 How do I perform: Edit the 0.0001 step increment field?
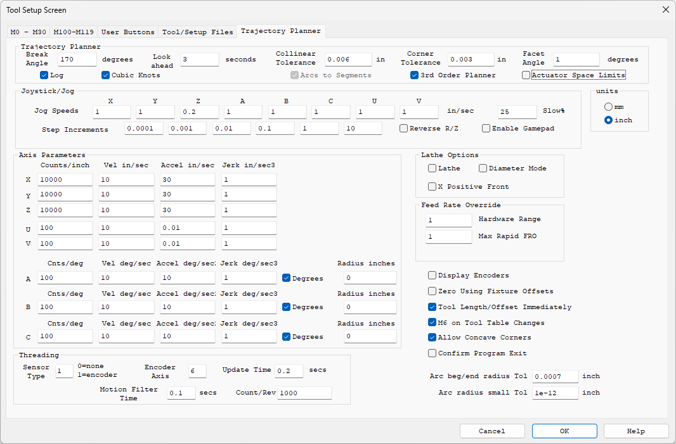coord(144,129)
